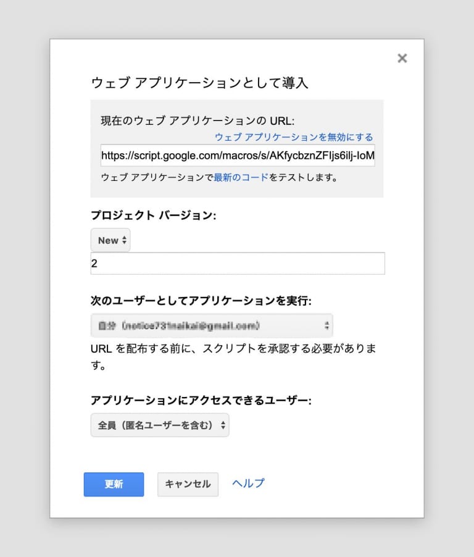Open the project version dropdown showing New
The image size is (474, 557).
point(110,240)
